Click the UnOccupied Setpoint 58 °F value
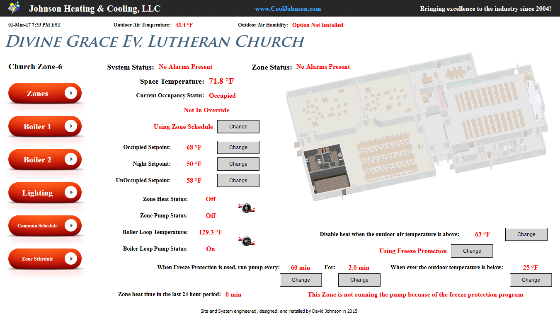560x321 pixels. coord(194,181)
